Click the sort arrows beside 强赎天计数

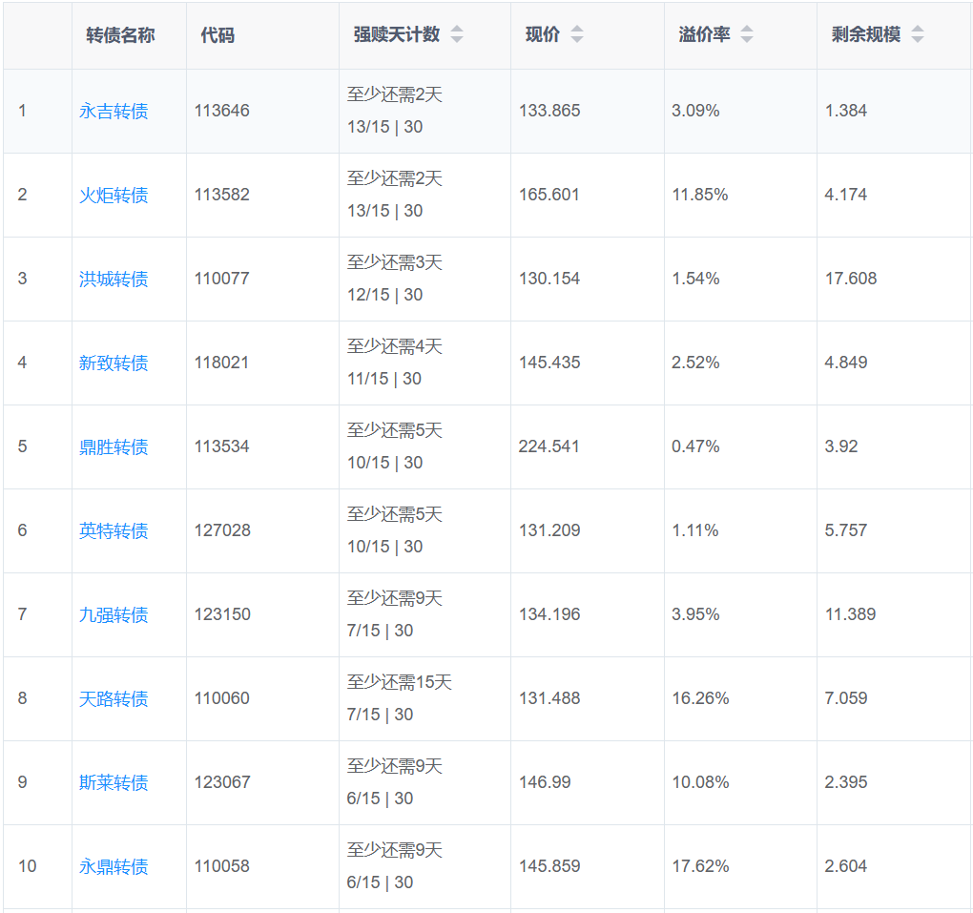[457, 34]
